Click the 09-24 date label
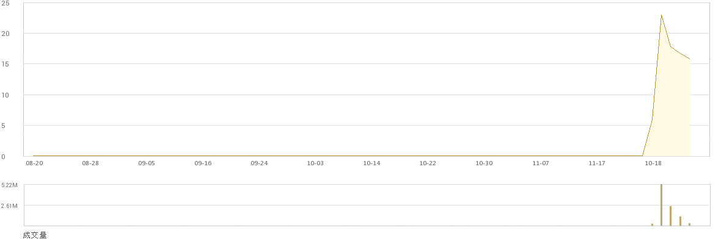 click(x=259, y=163)
